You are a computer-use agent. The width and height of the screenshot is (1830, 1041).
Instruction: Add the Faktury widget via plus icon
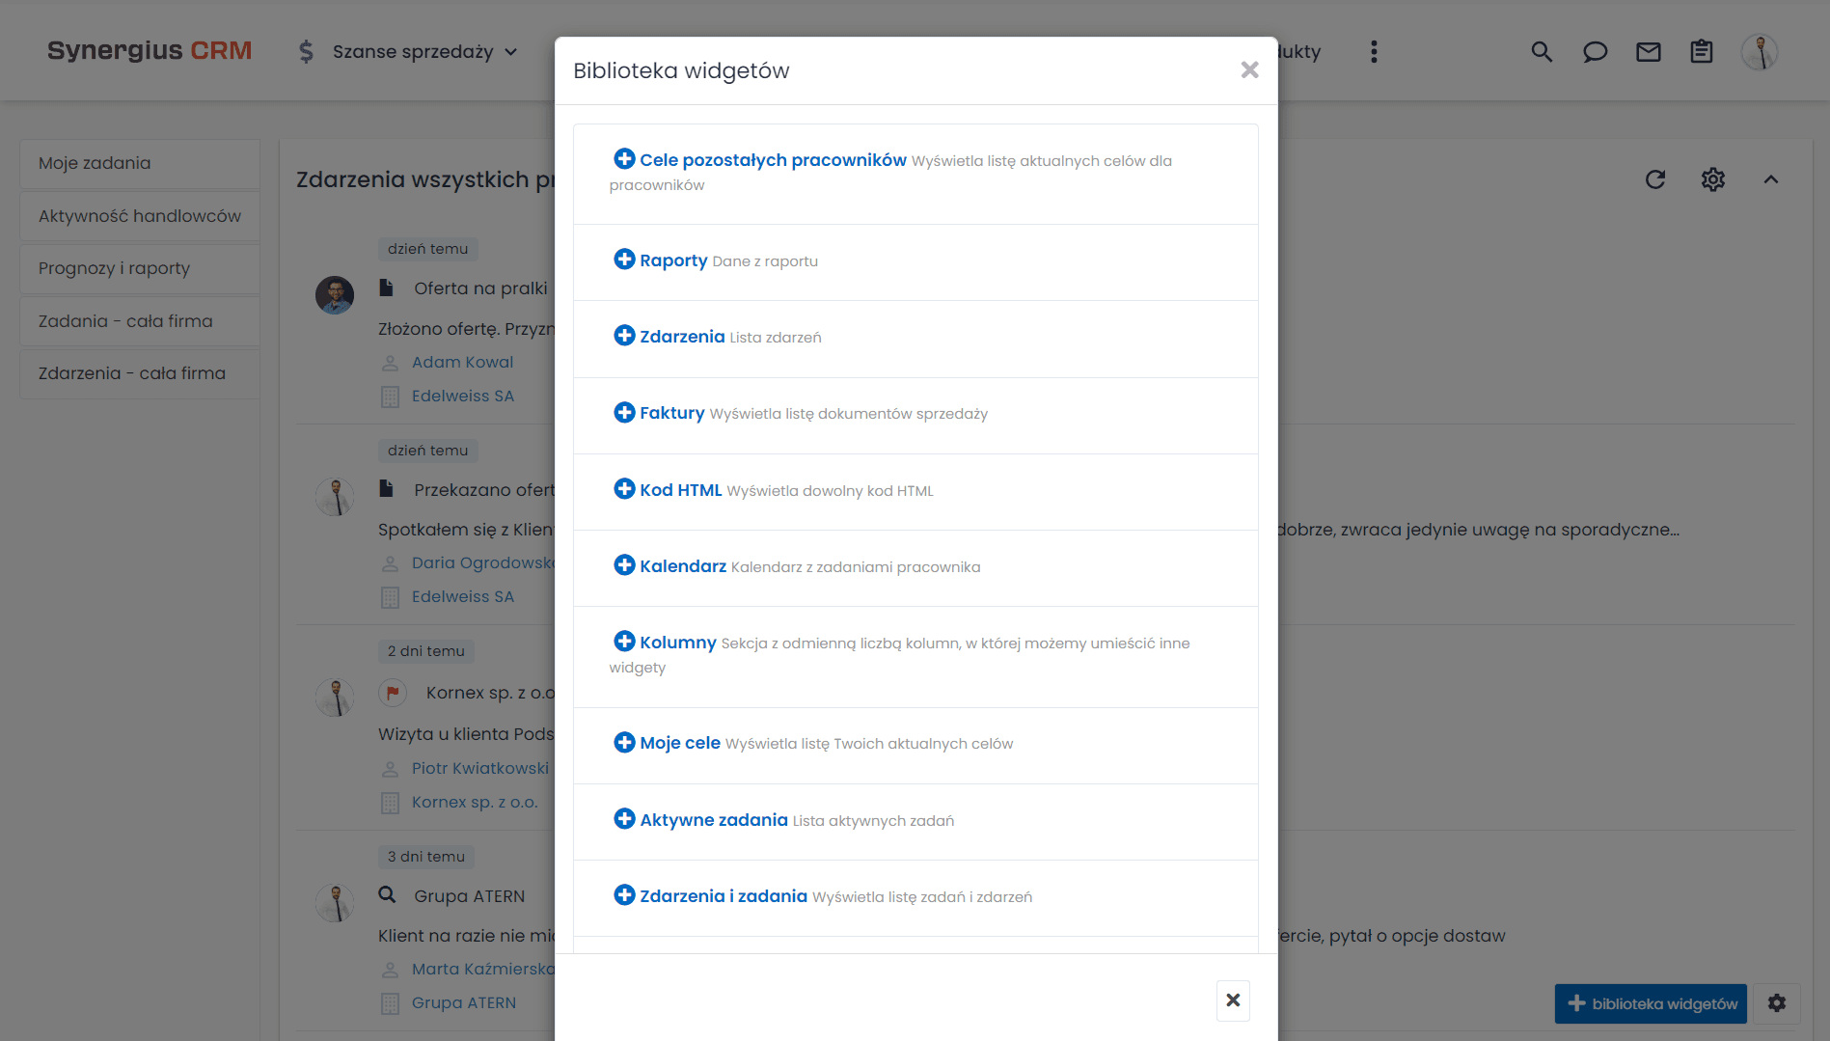(624, 413)
